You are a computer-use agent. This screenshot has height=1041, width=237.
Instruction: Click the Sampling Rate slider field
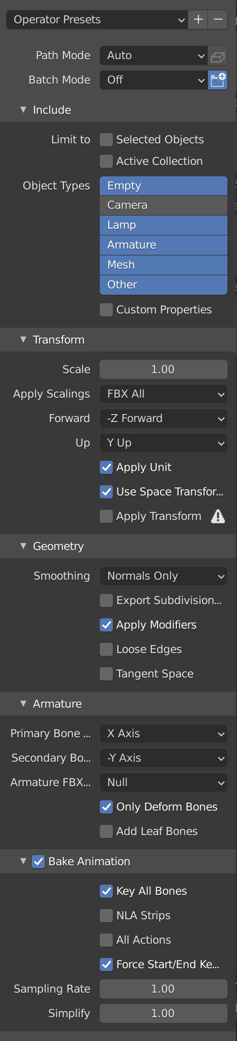point(163,989)
